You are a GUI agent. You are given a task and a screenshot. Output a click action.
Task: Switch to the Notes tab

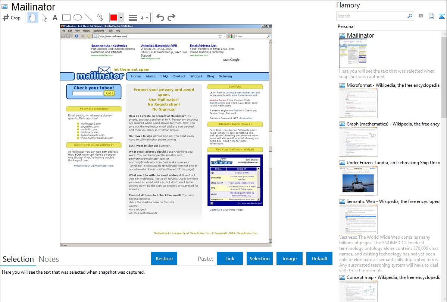click(49, 259)
